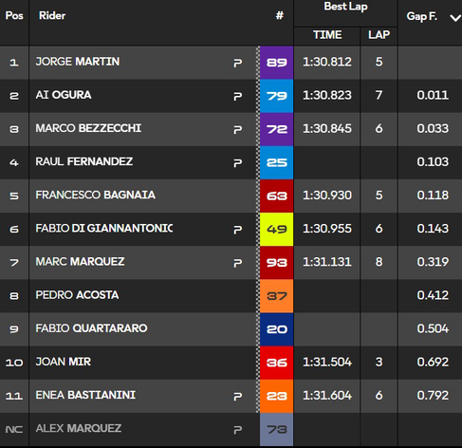
Task: Click the pit icon next to Ai Ogura
Action: click(238, 96)
